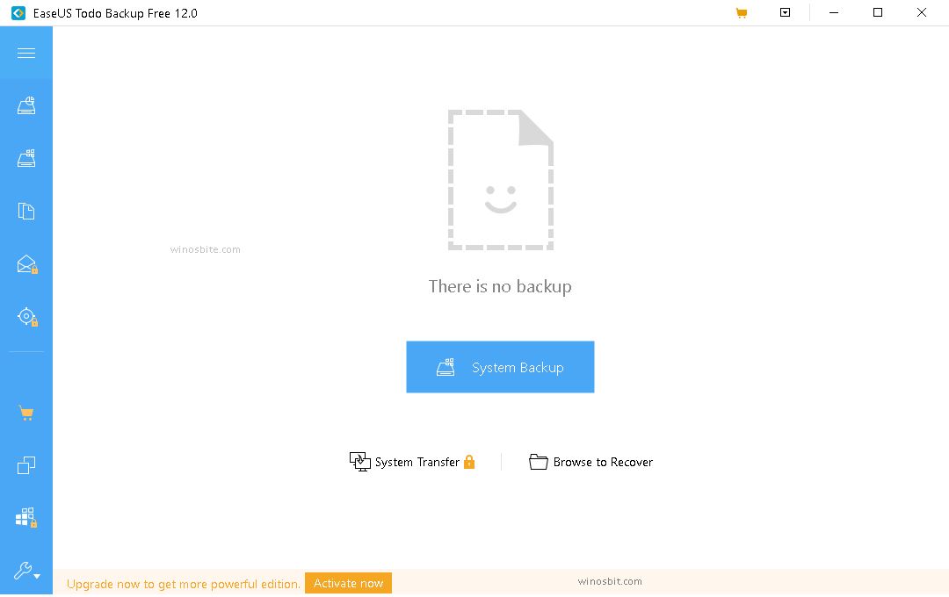The image size is (949, 597).
Task: Open Disk/Partition Backup in the sidebar
Action: tap(26, 158)
